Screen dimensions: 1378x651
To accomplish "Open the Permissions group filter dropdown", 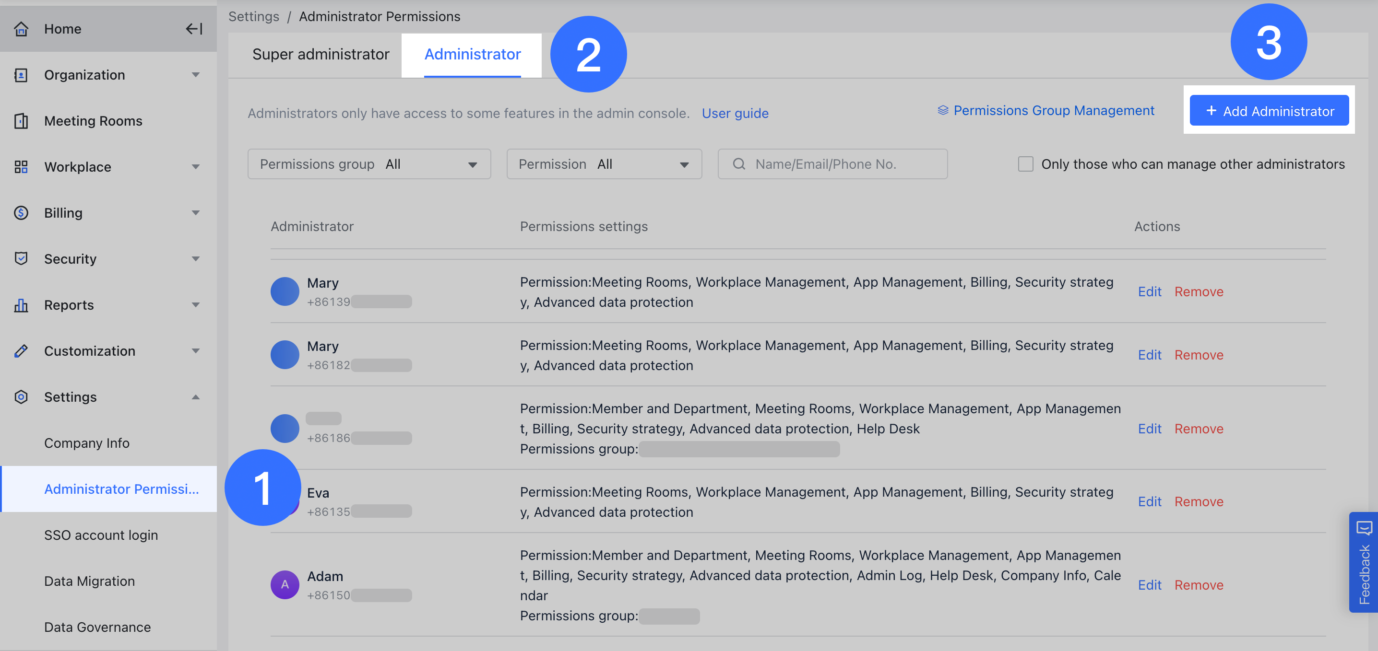I will [x=368, y=164].
